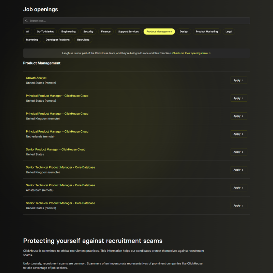Filter jobs by Engineering
The width and height of the screenshot is (273, 273).
68,32
